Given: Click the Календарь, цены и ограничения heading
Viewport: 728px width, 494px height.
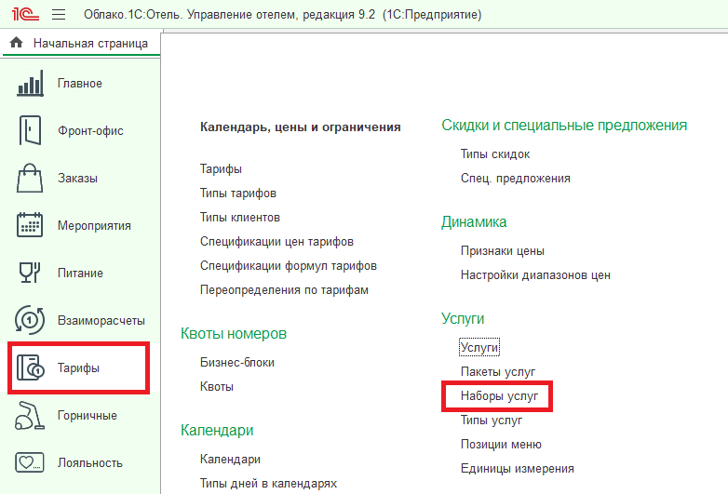Looking at the screenshot, I should (301, 127).
